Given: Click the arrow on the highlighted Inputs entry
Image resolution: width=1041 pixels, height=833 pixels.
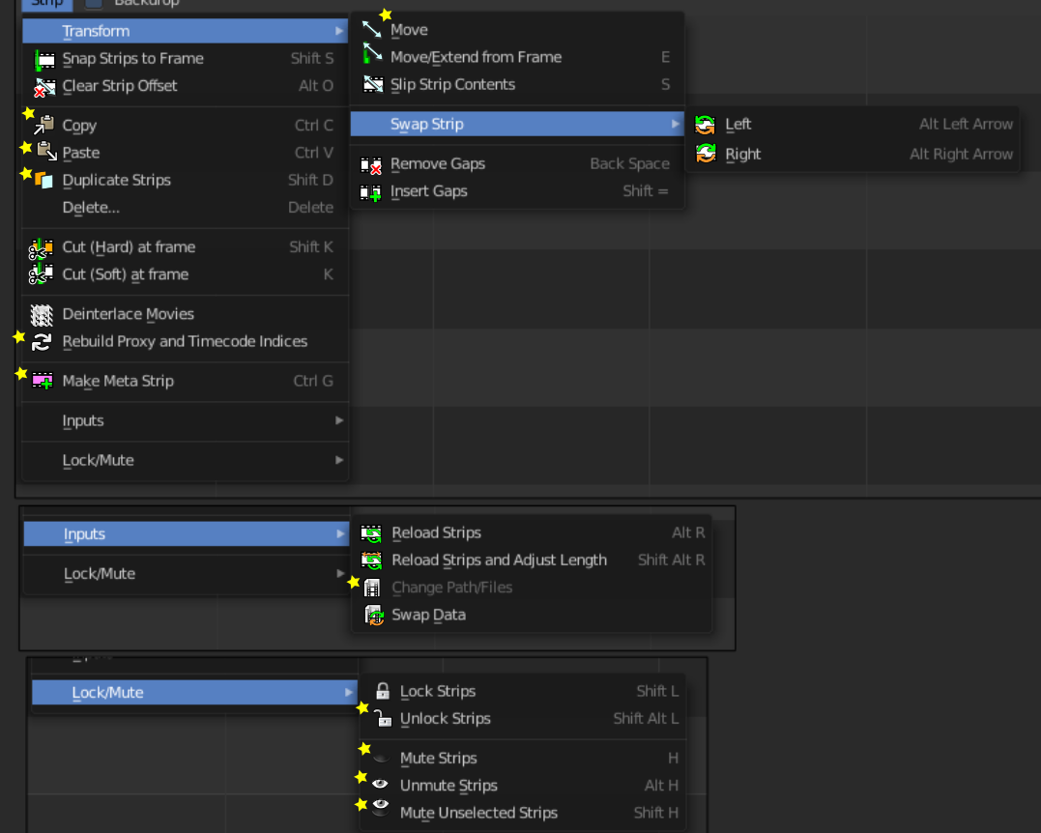Looking at the screenshot, I should pyautogui.click(x=340, y=533).
